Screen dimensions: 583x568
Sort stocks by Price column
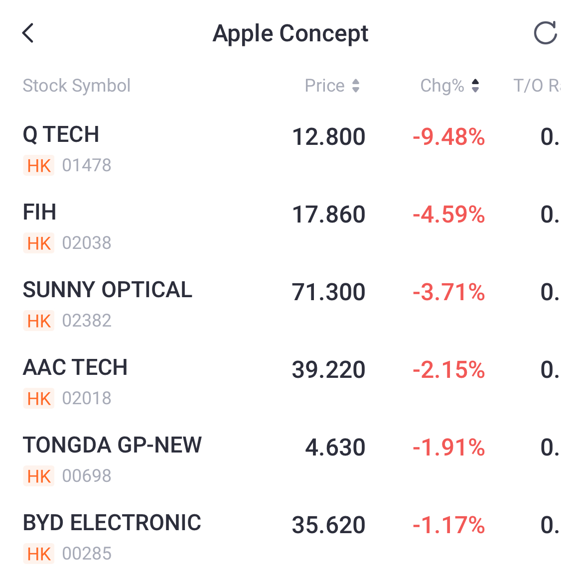332,86
